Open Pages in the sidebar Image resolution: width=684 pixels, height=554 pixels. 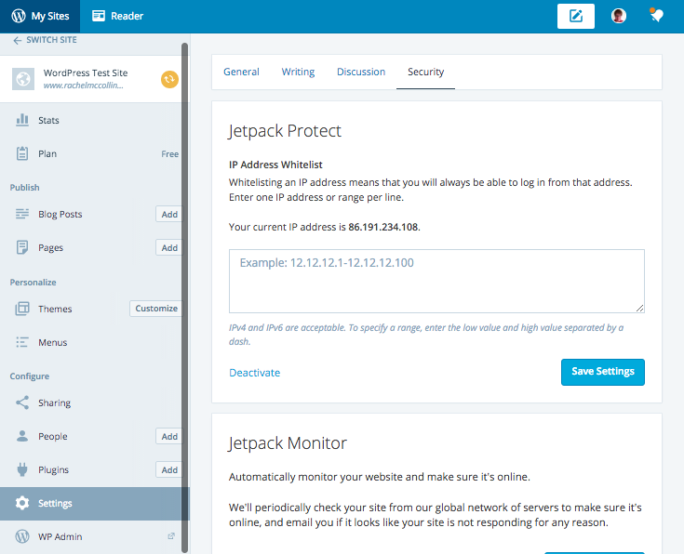(50, 247)
